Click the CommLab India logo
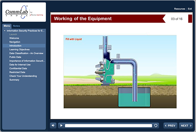 click(x=24, y=12)
